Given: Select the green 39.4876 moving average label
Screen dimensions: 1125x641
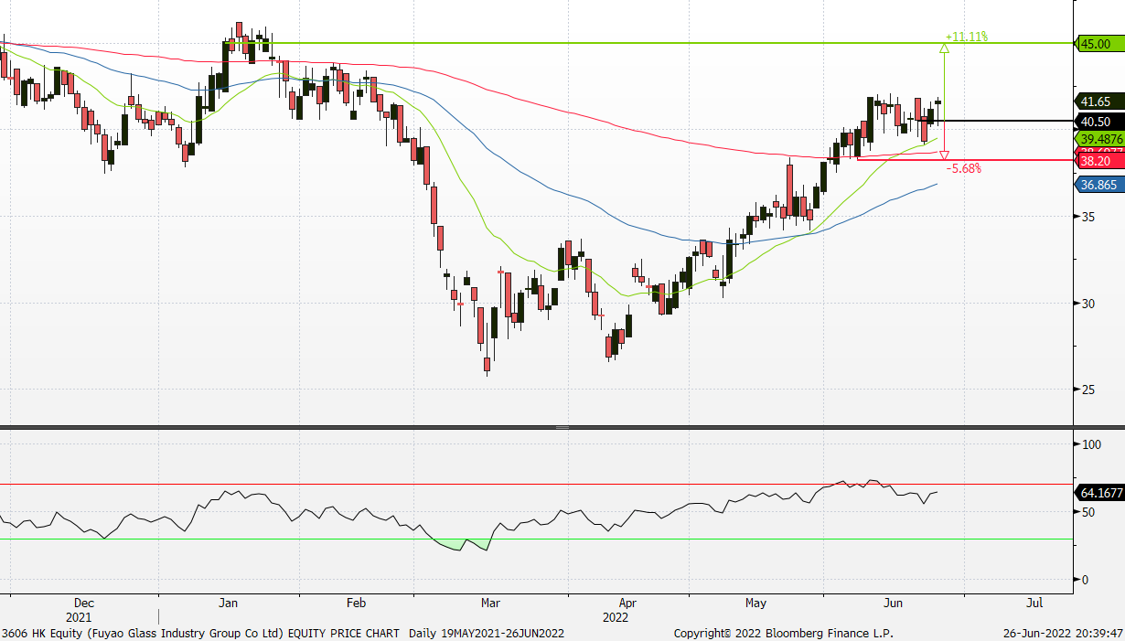Looking at the screenshot, I should [1100, 139].
